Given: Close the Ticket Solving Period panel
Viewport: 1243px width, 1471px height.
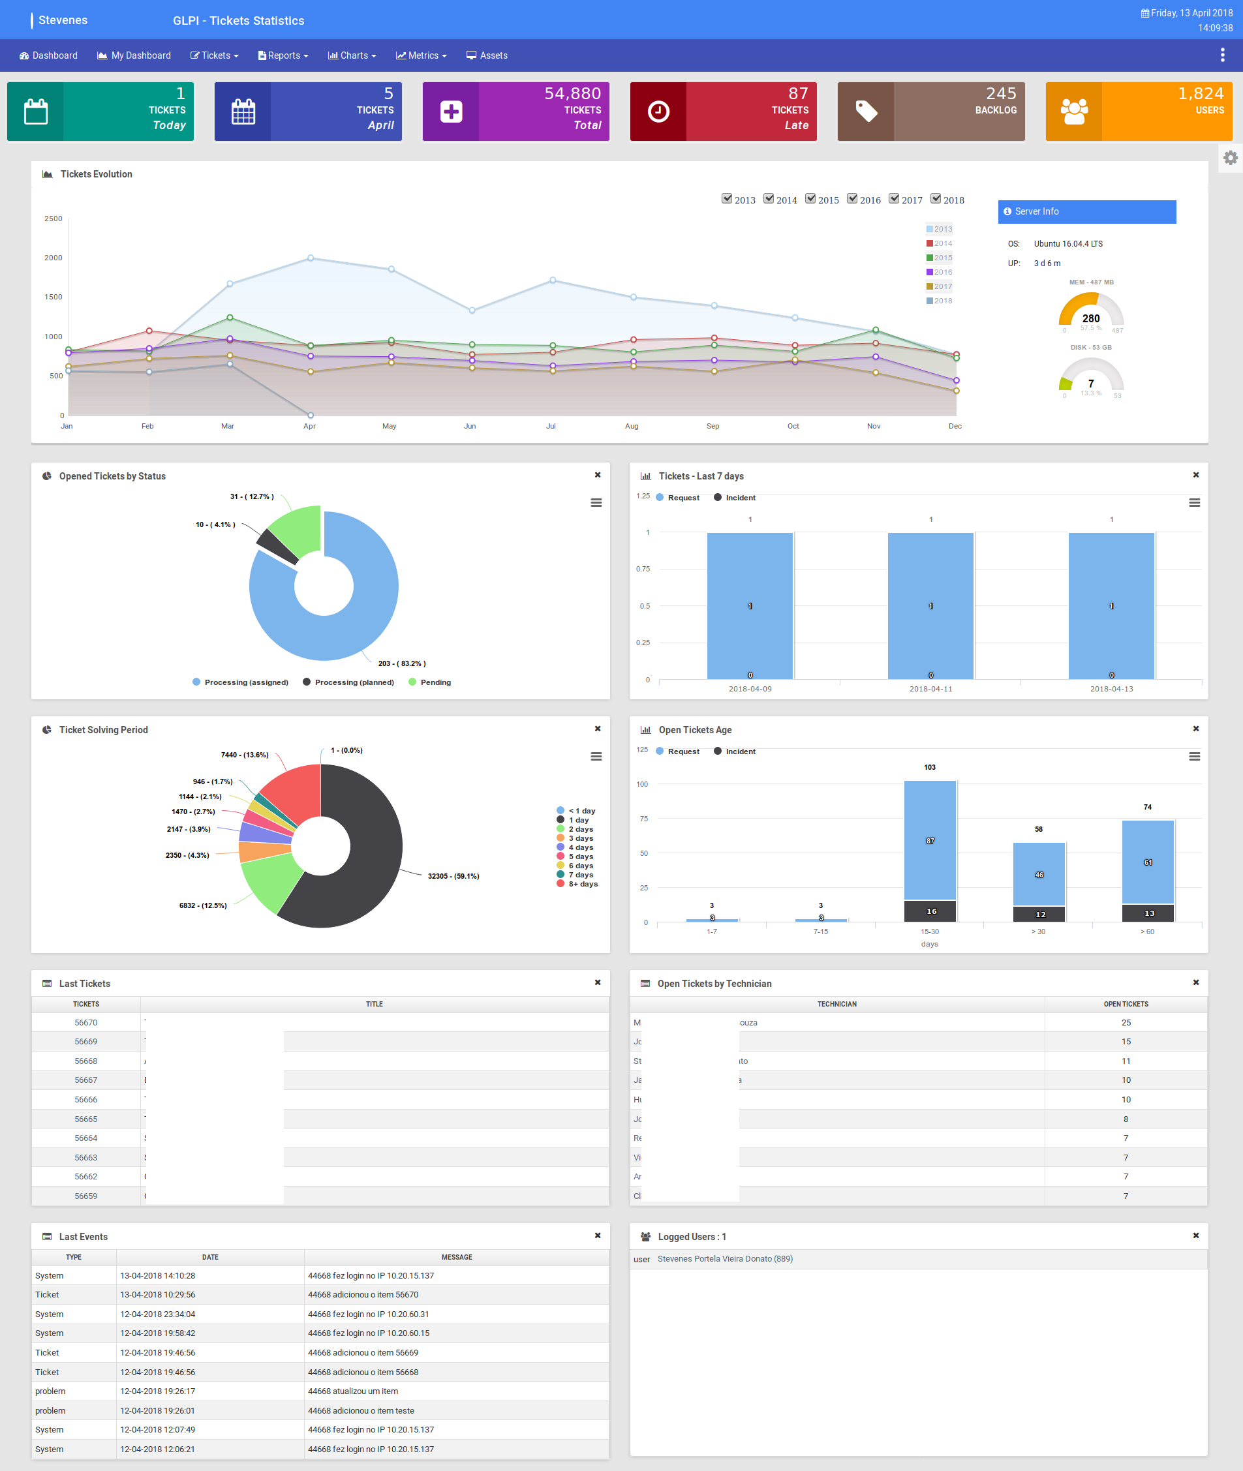Looking at the screenshot, I should point(598,729).
